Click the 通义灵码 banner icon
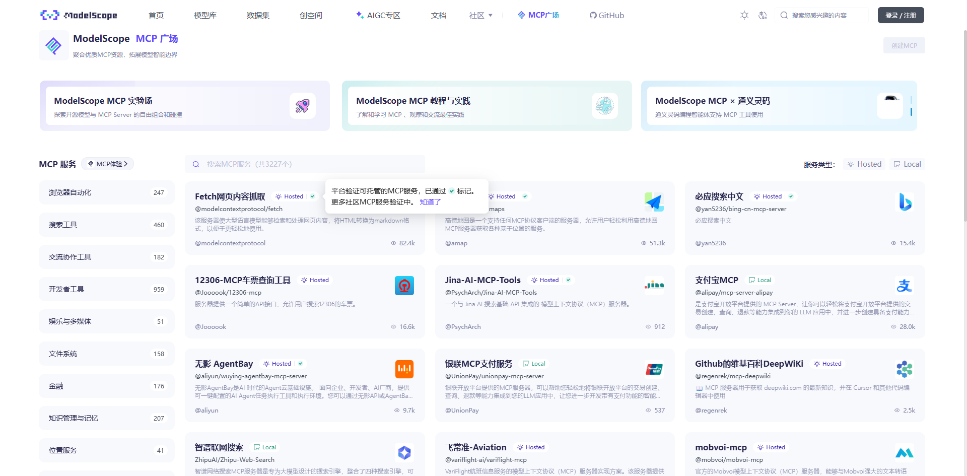Viewport: 967px width, 476px height. tap(890, 106)
